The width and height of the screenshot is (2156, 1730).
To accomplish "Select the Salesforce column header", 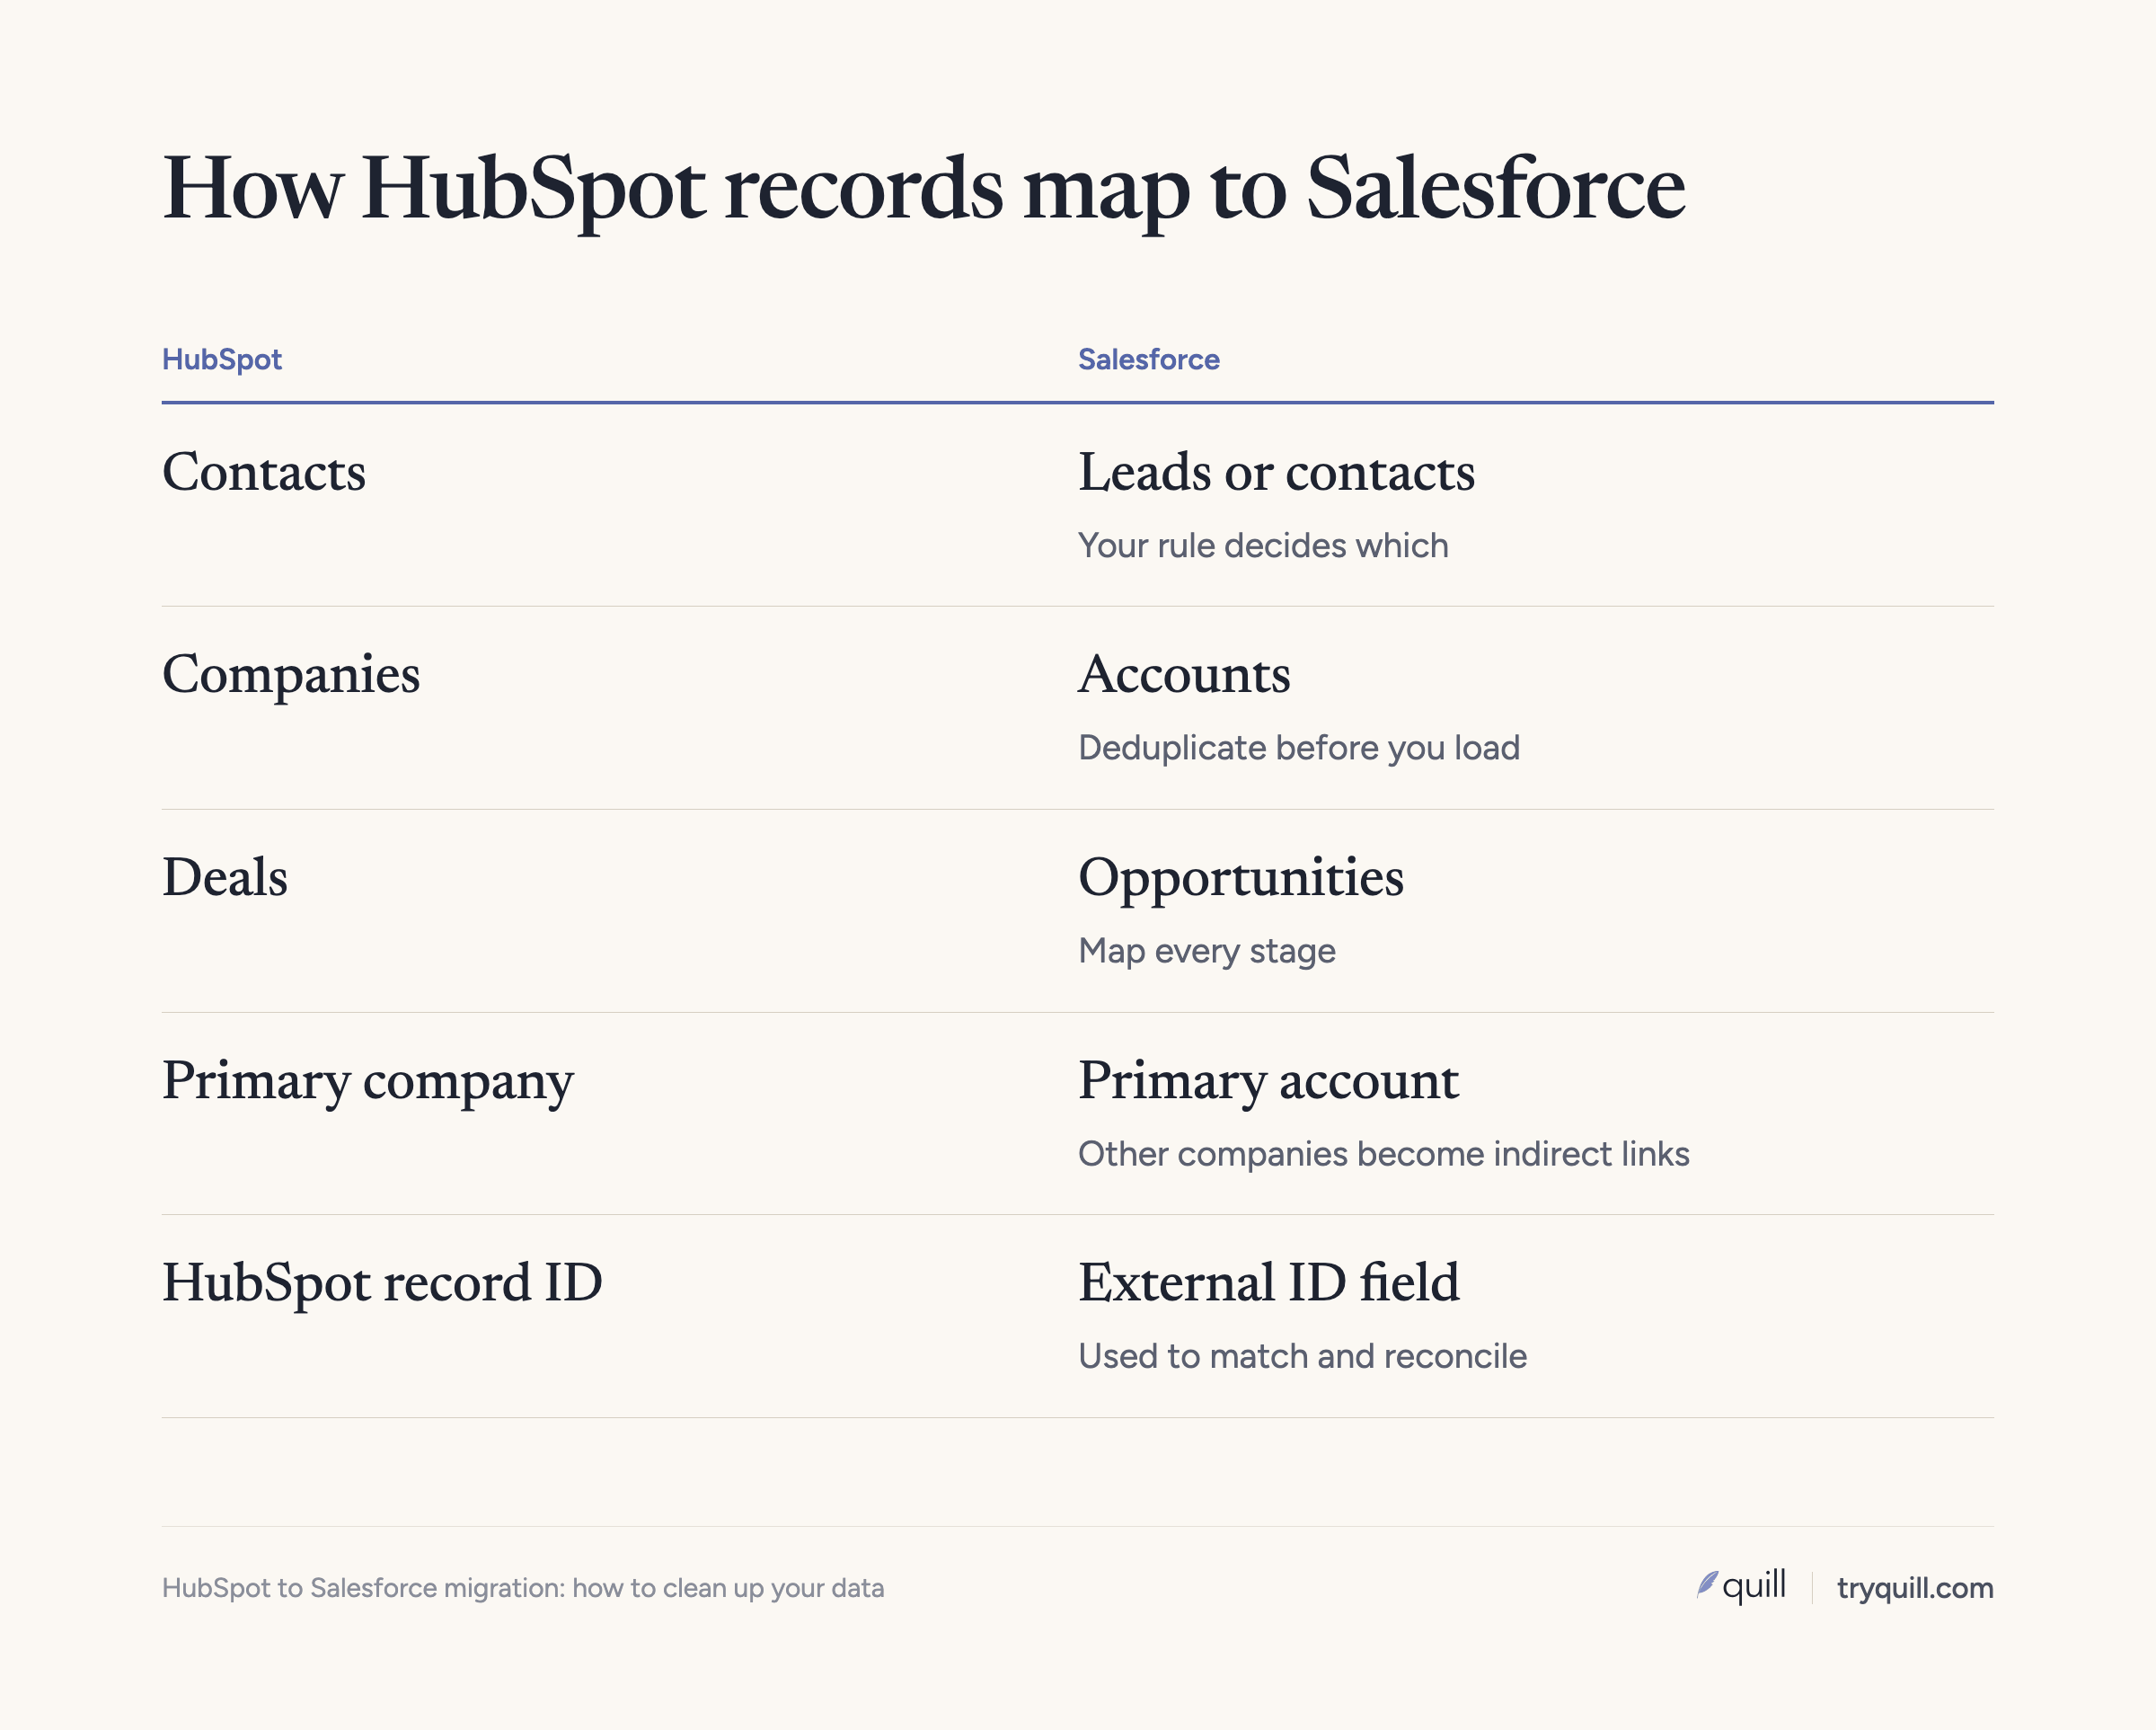I will (x=1148, y=359).
